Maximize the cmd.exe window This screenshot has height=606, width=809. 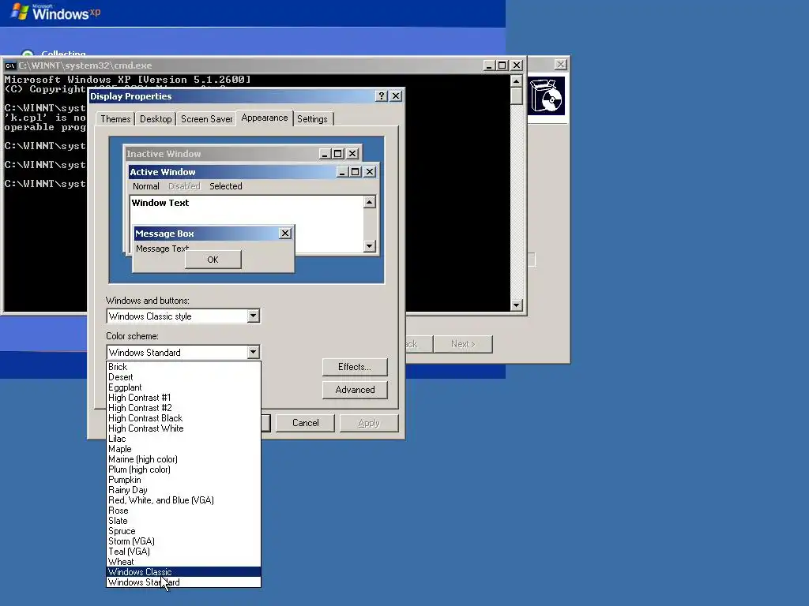point(502,65)
